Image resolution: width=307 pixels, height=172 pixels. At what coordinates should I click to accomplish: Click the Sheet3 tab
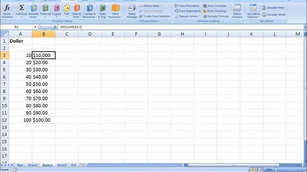click(47, 165)
